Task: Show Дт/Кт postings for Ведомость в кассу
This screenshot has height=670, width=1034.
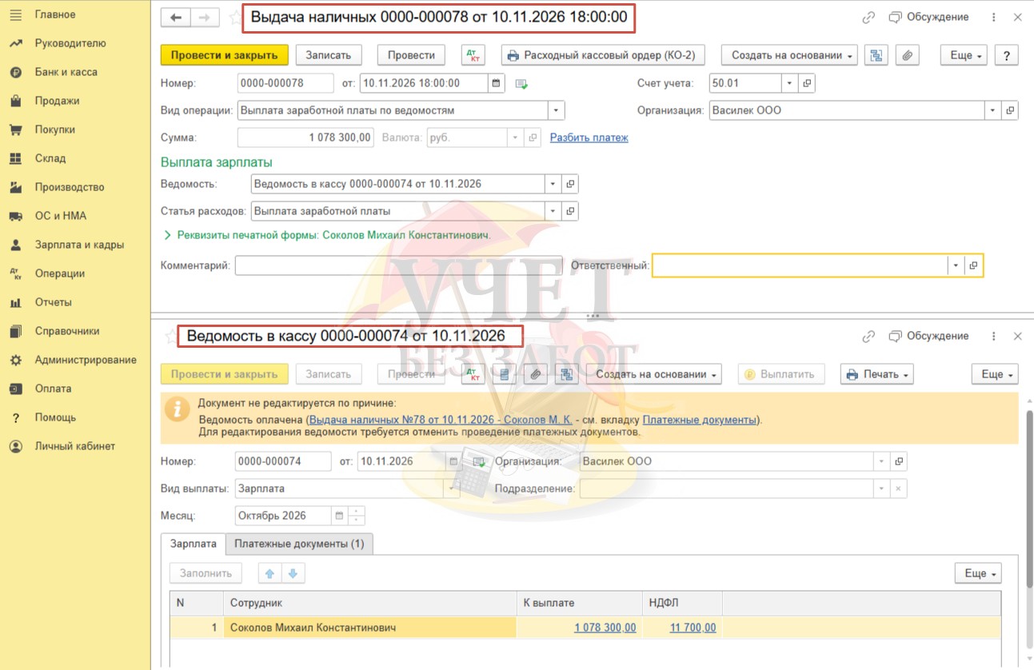Action: pos(473,374)
